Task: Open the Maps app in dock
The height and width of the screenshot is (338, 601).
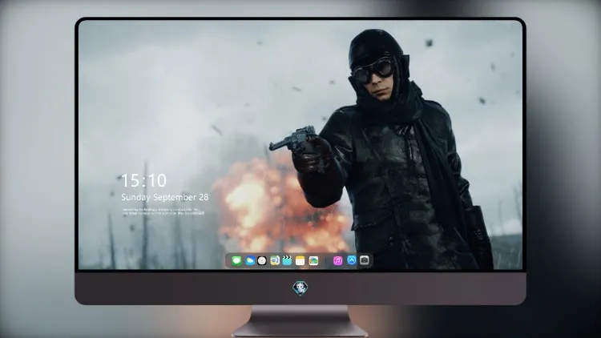Action: 275,261
